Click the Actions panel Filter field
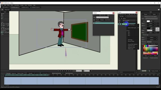Image resolution: width=161 pixels, height=90 pixels. (x=102, y=17)
